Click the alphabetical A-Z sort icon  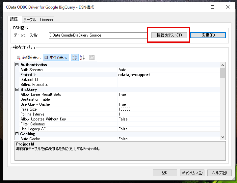[82, 58]
